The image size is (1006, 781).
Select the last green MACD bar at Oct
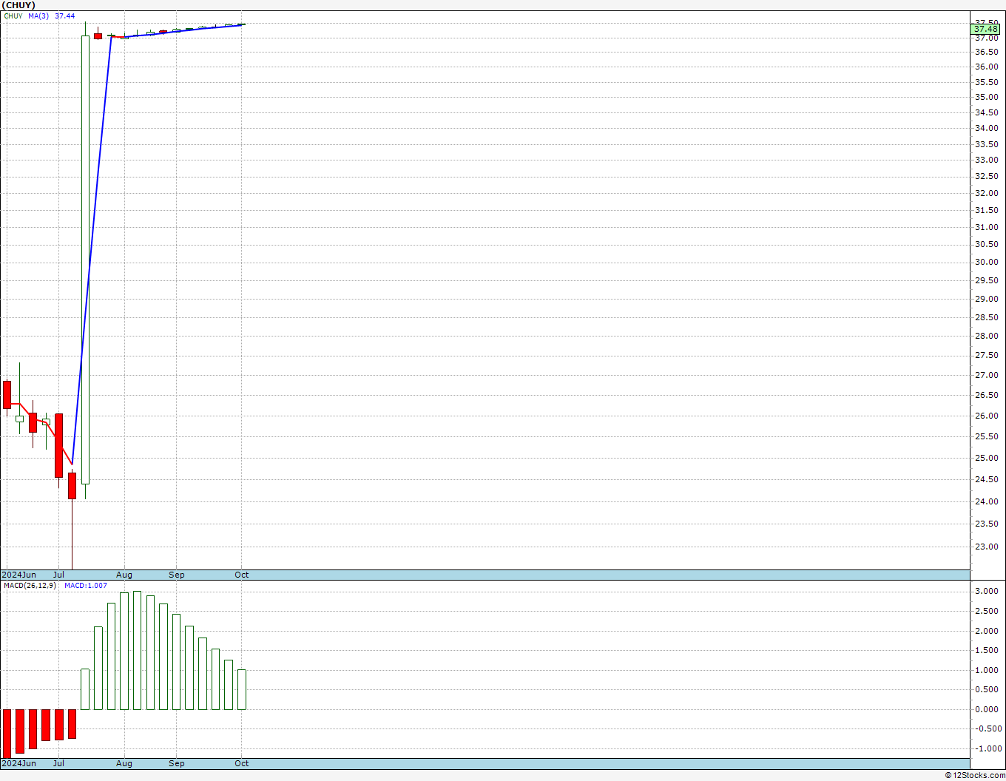pos(242,689)
